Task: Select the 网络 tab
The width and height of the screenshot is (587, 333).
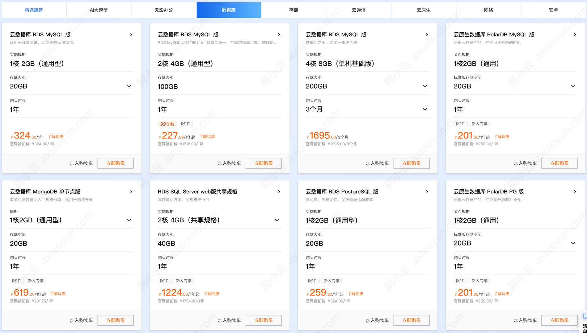Action: [x=488, y=10]
